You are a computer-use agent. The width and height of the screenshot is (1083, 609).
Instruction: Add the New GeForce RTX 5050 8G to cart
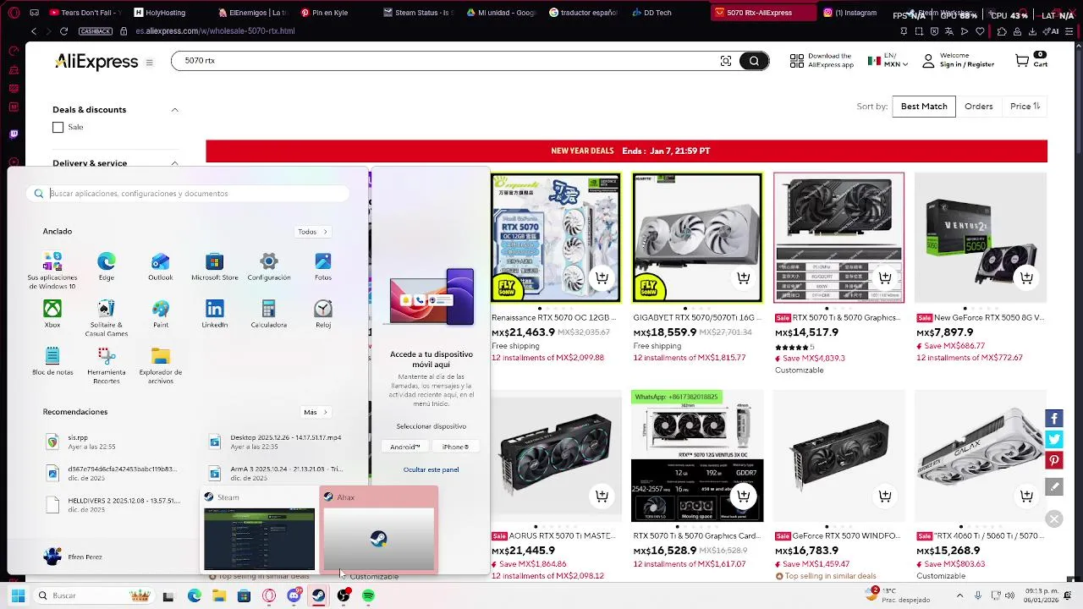click(x=1026, y=277)
